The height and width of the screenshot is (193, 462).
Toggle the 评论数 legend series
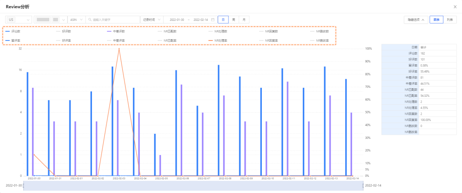click(x=15, y=32)
